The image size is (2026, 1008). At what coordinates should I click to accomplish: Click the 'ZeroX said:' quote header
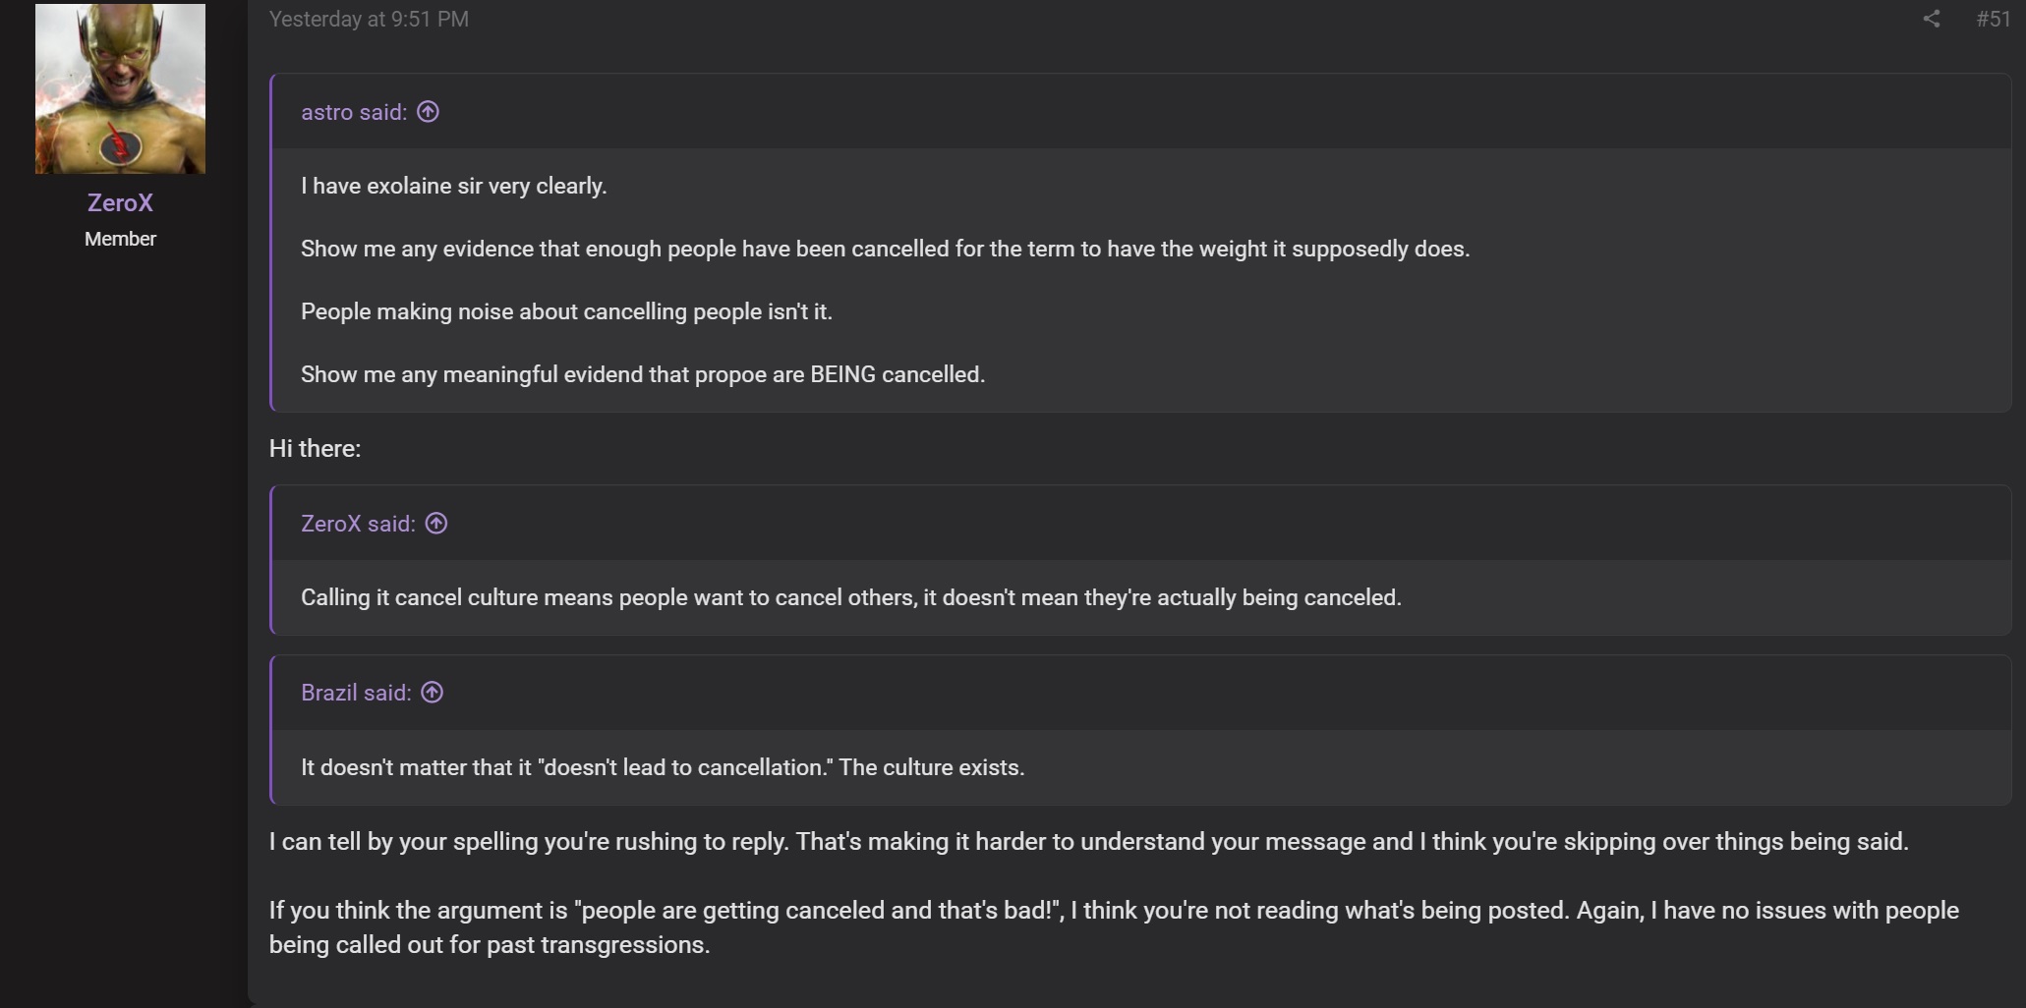pos(358,524)
